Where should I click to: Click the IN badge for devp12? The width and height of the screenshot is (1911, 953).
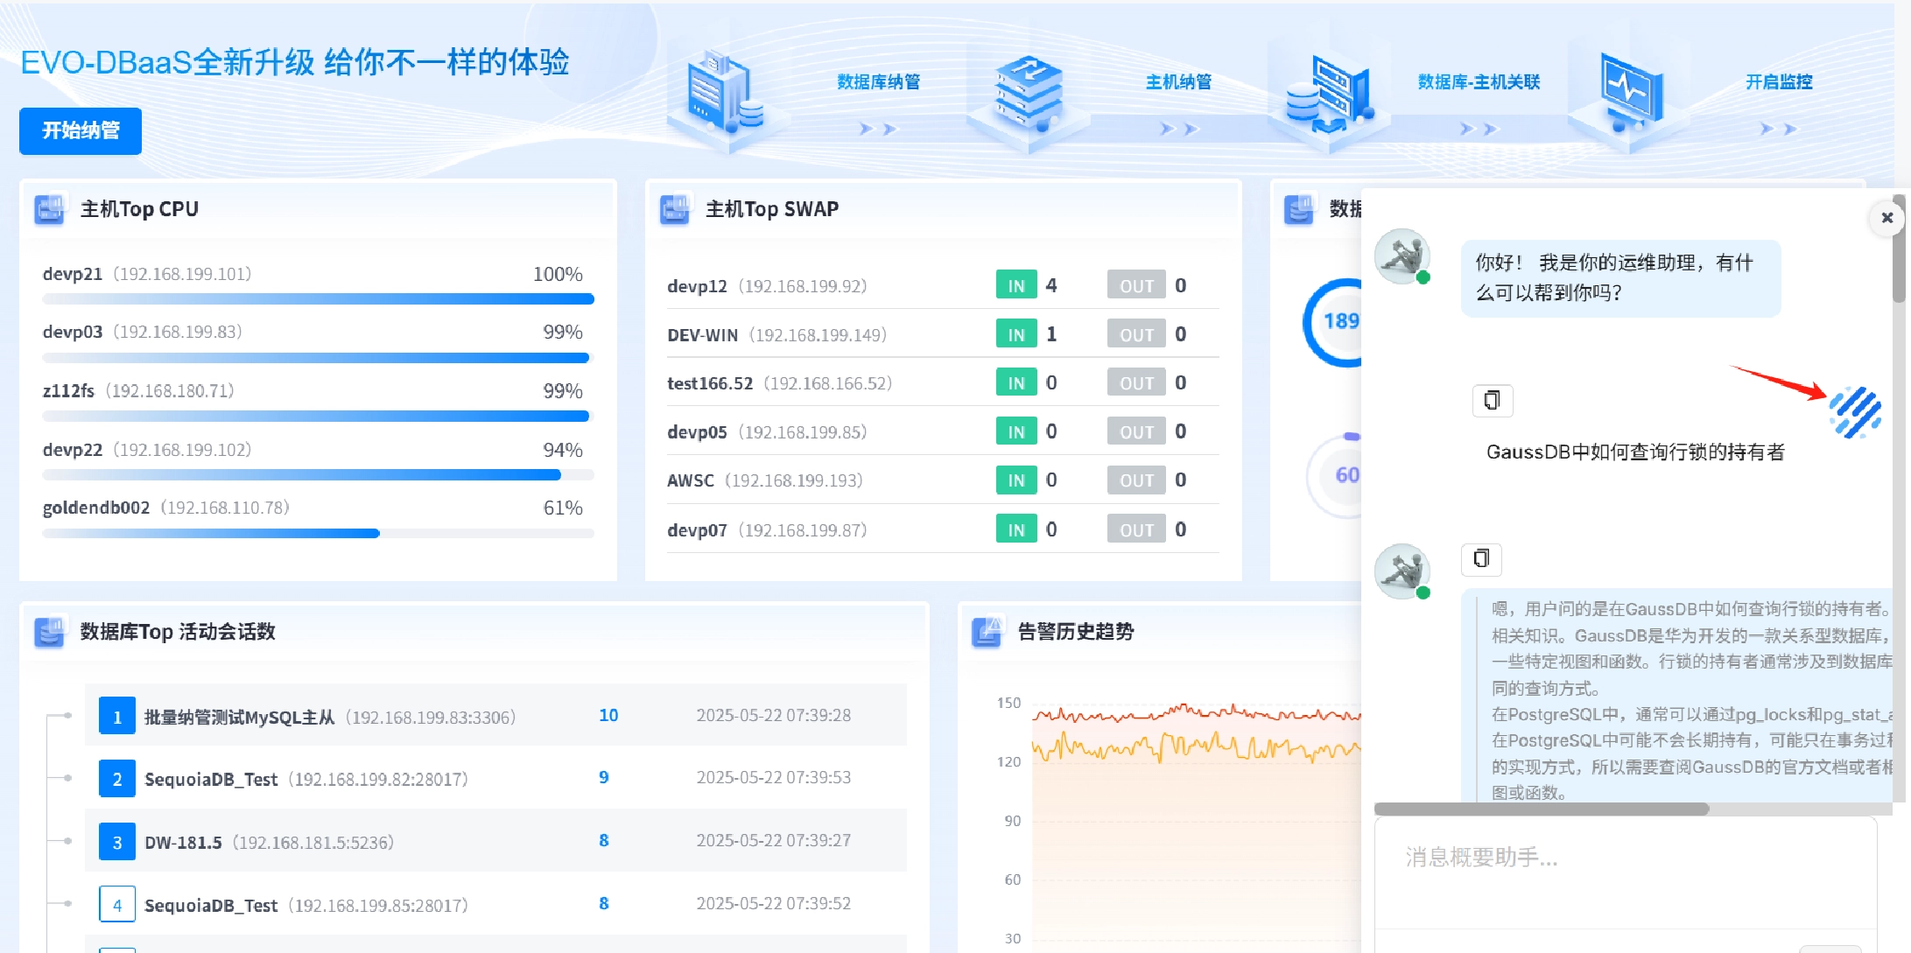pyautogui.click(x=1016, y=285)
